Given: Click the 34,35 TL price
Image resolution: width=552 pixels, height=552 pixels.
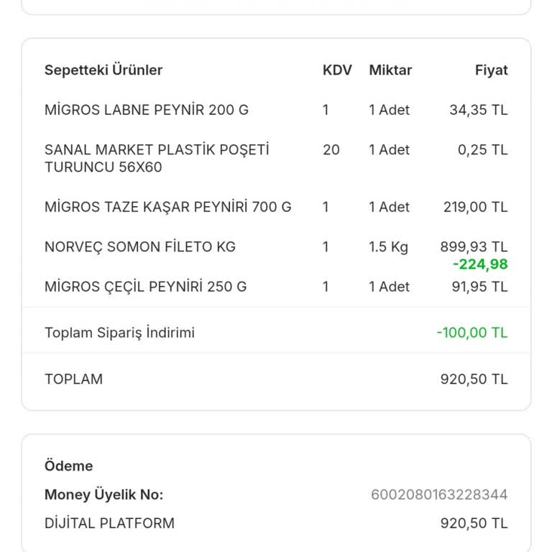Looking at the screenshot, I should [x=479, y=110].
